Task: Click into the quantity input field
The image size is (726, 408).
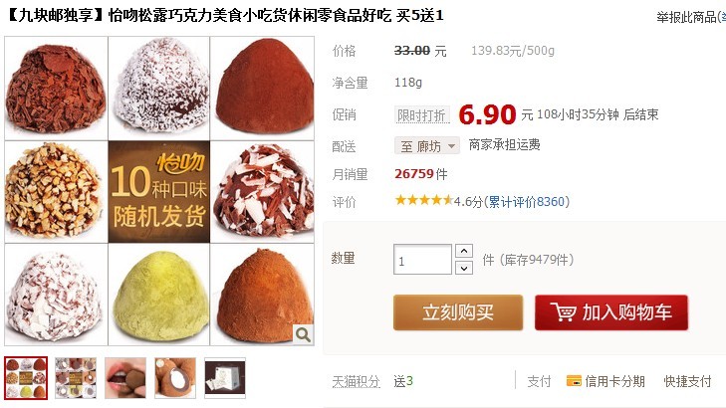Action: 422,260
